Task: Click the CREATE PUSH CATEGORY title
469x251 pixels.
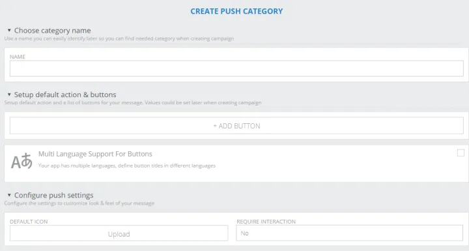Action: pos(236,11)
